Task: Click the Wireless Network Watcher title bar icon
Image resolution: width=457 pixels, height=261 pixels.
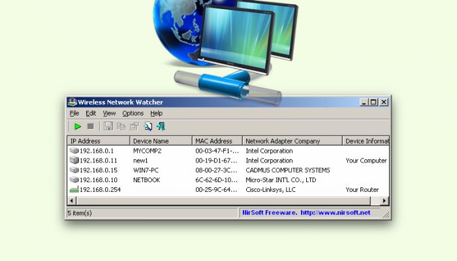Action: 72,102
